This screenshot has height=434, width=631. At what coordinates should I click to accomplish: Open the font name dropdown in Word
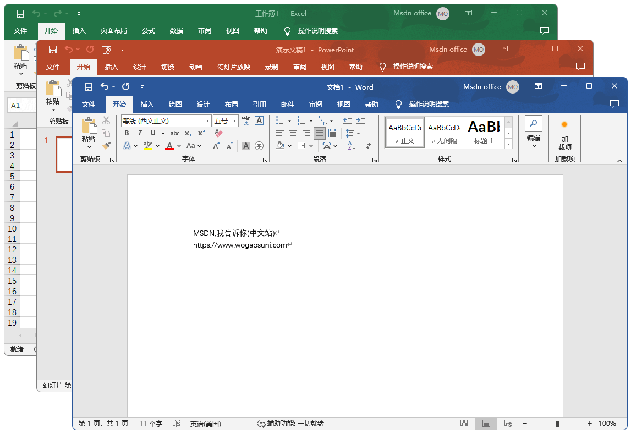[x=207, y=120]
